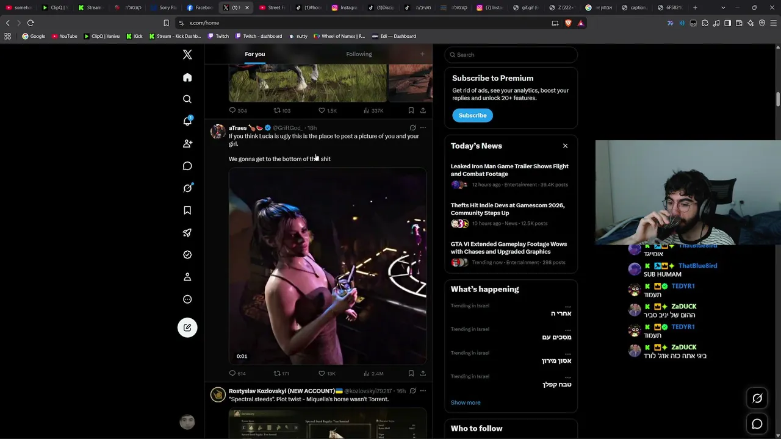Switch to the For you tab
Screen dimensions: 781x439
click(x=255, y=54)
